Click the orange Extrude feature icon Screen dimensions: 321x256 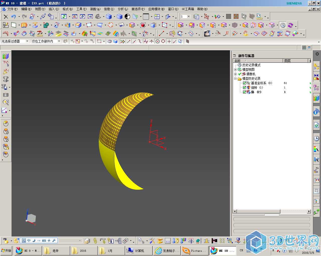[x=24, y=25]
